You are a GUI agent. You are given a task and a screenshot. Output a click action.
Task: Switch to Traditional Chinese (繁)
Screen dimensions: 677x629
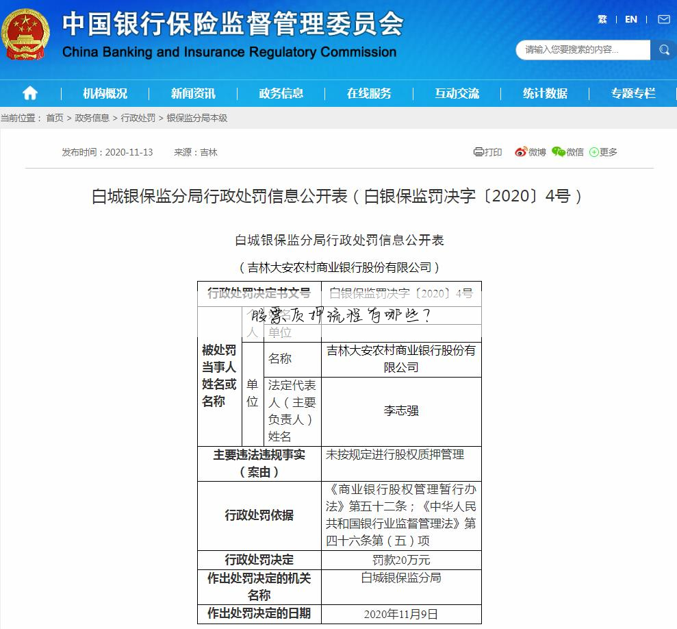coord(602,19)
